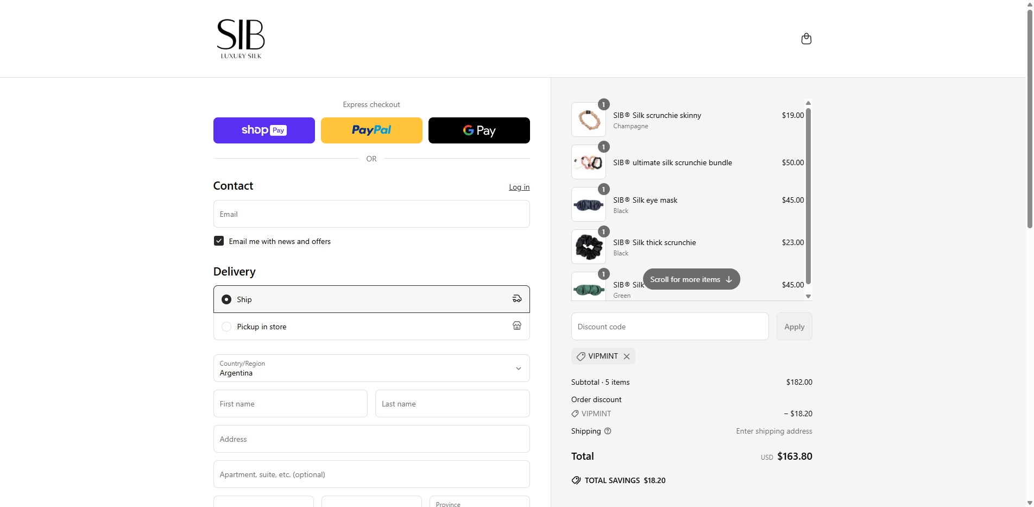
Task: Click the $50.00 bundle price
Action: pos(793,162)
